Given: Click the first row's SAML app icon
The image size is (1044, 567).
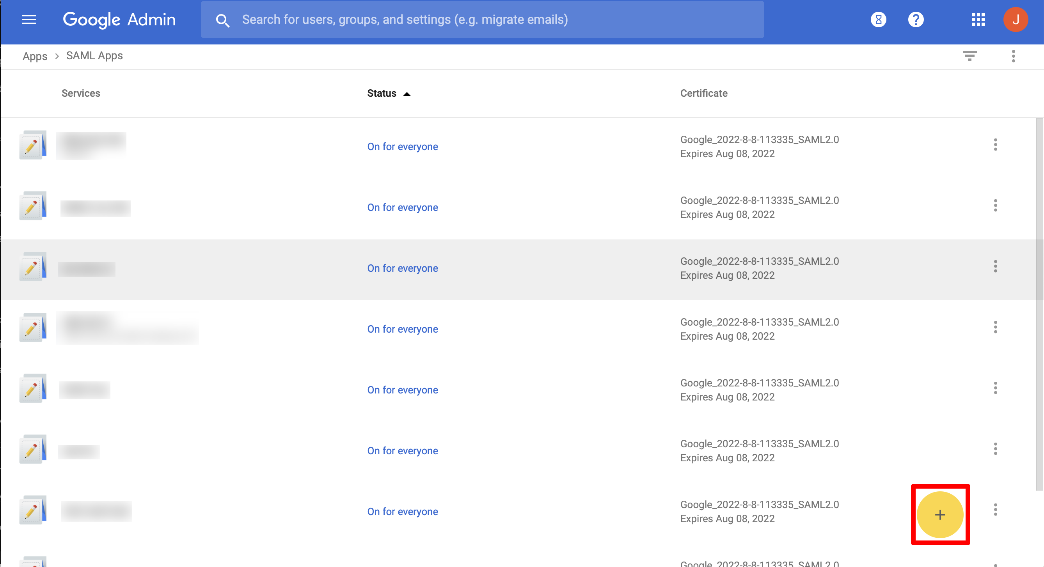Looking at the screenshot, I should coord(33,145).
